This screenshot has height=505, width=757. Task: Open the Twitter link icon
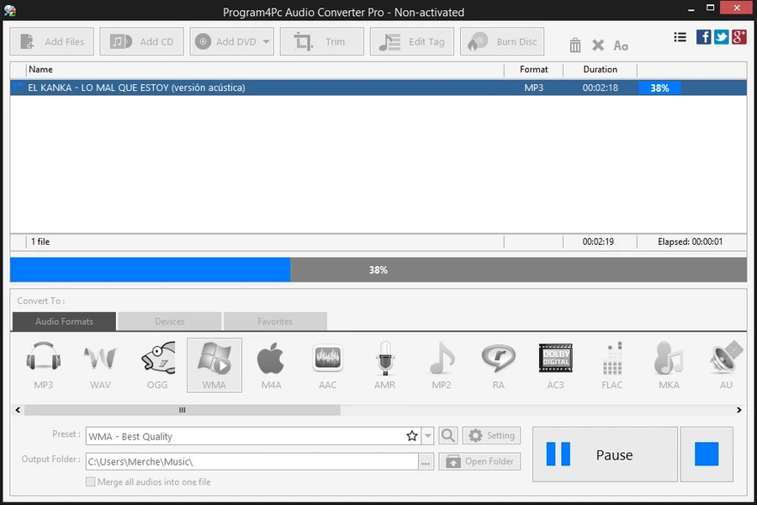pos(722,37)
